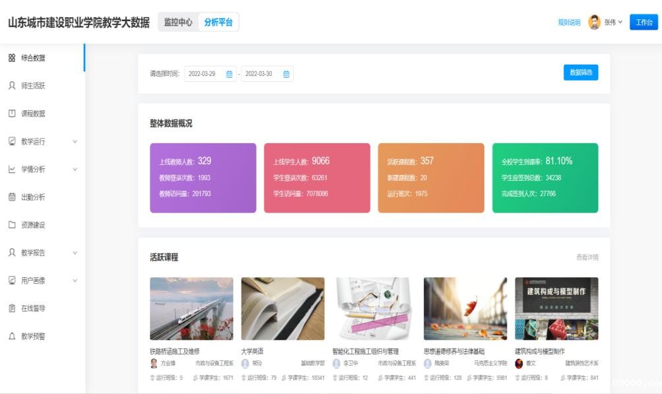This screenshot has height=394, width=662.
Task: Click the end date input 2022-03-30
Action: tap(259, 74)
